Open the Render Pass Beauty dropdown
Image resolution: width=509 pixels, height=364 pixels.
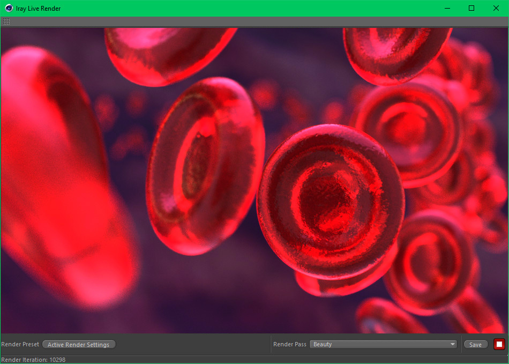(x=383, y=344)
